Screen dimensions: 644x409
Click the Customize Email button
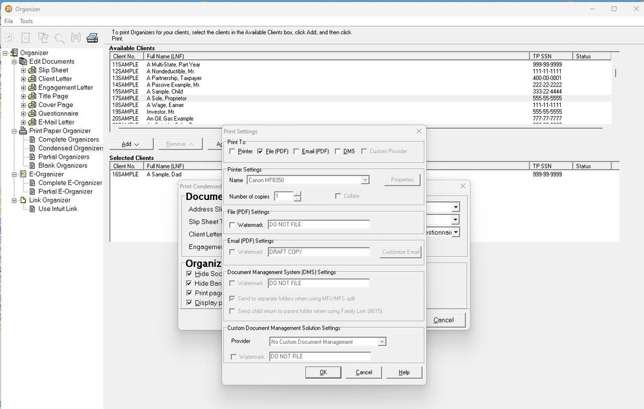coord(400,252)
